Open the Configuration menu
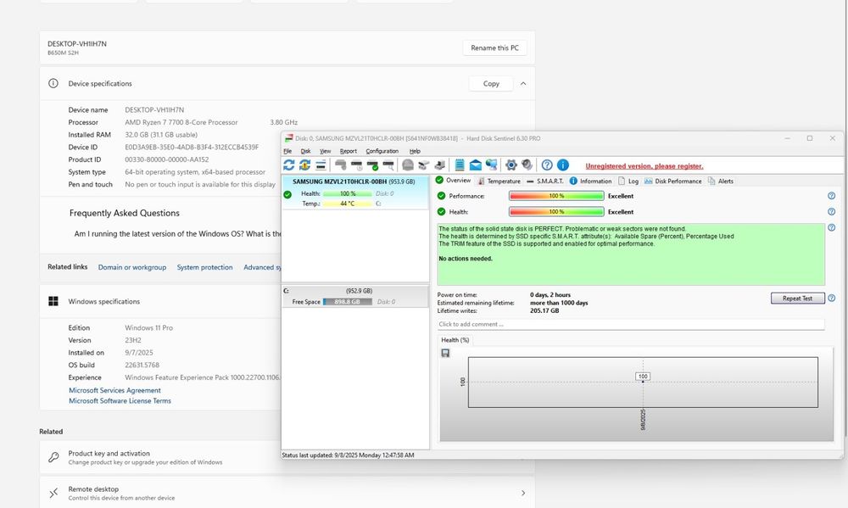 coord(382,151)
